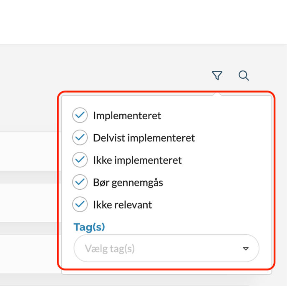Image resolution: width=287 pixels, height=286 pixels.
Task: Toggle the Ikke relevant checkbox
Action: tap(80, 205)
